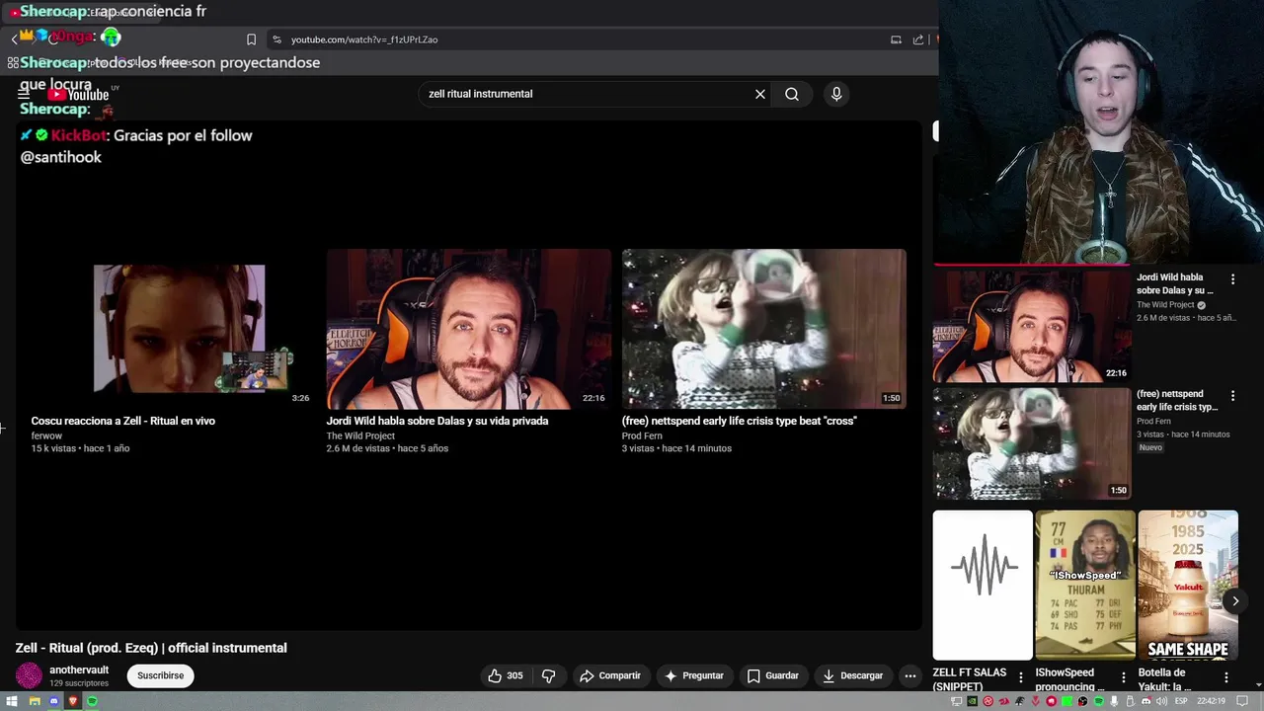Open the cast screen icon in address bar
The height and width of the screenshot is (711, 1264).
pyautogui.click(x=896, y=39)
